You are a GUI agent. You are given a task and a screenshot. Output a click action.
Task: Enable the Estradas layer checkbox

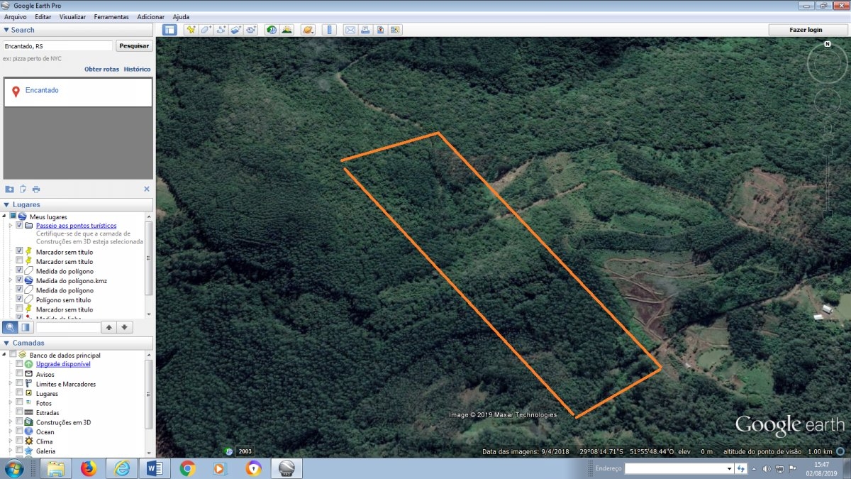click(19, 412)
